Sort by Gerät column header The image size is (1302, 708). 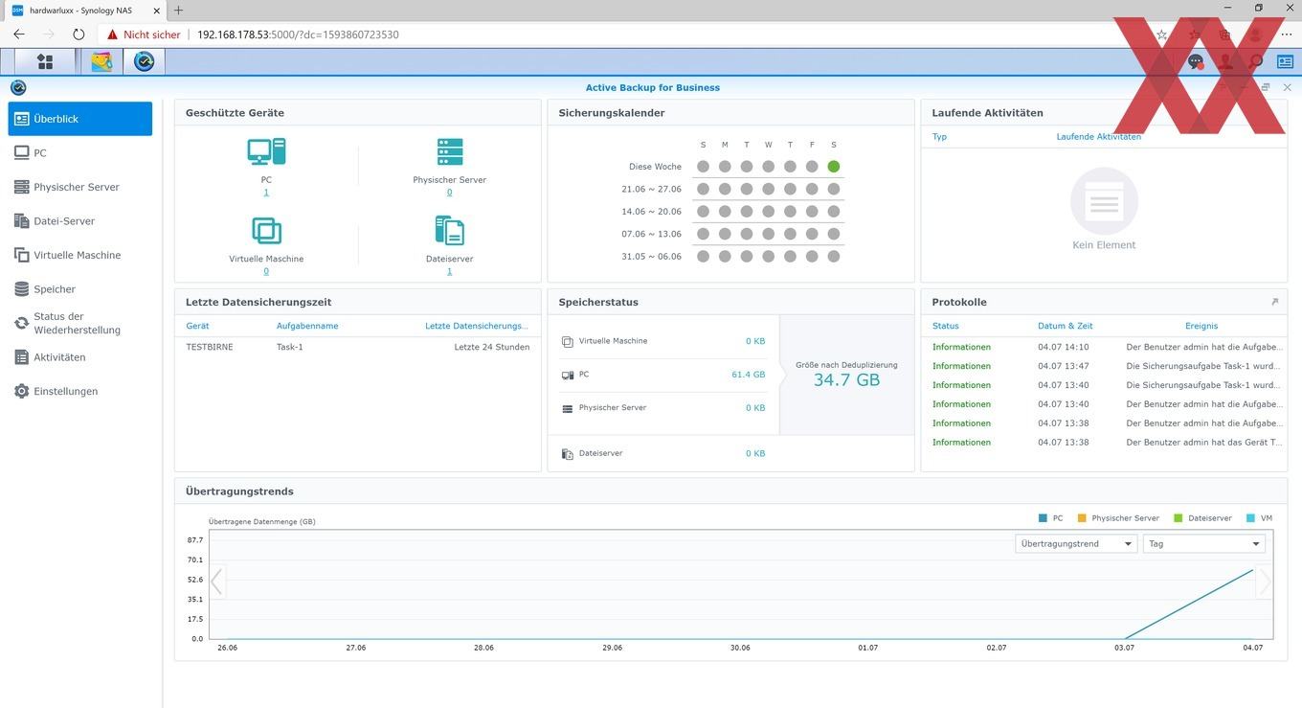197,326
